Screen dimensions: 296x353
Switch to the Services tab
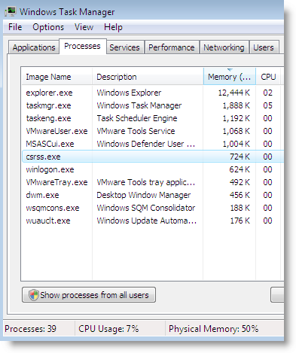pos(124,47)
